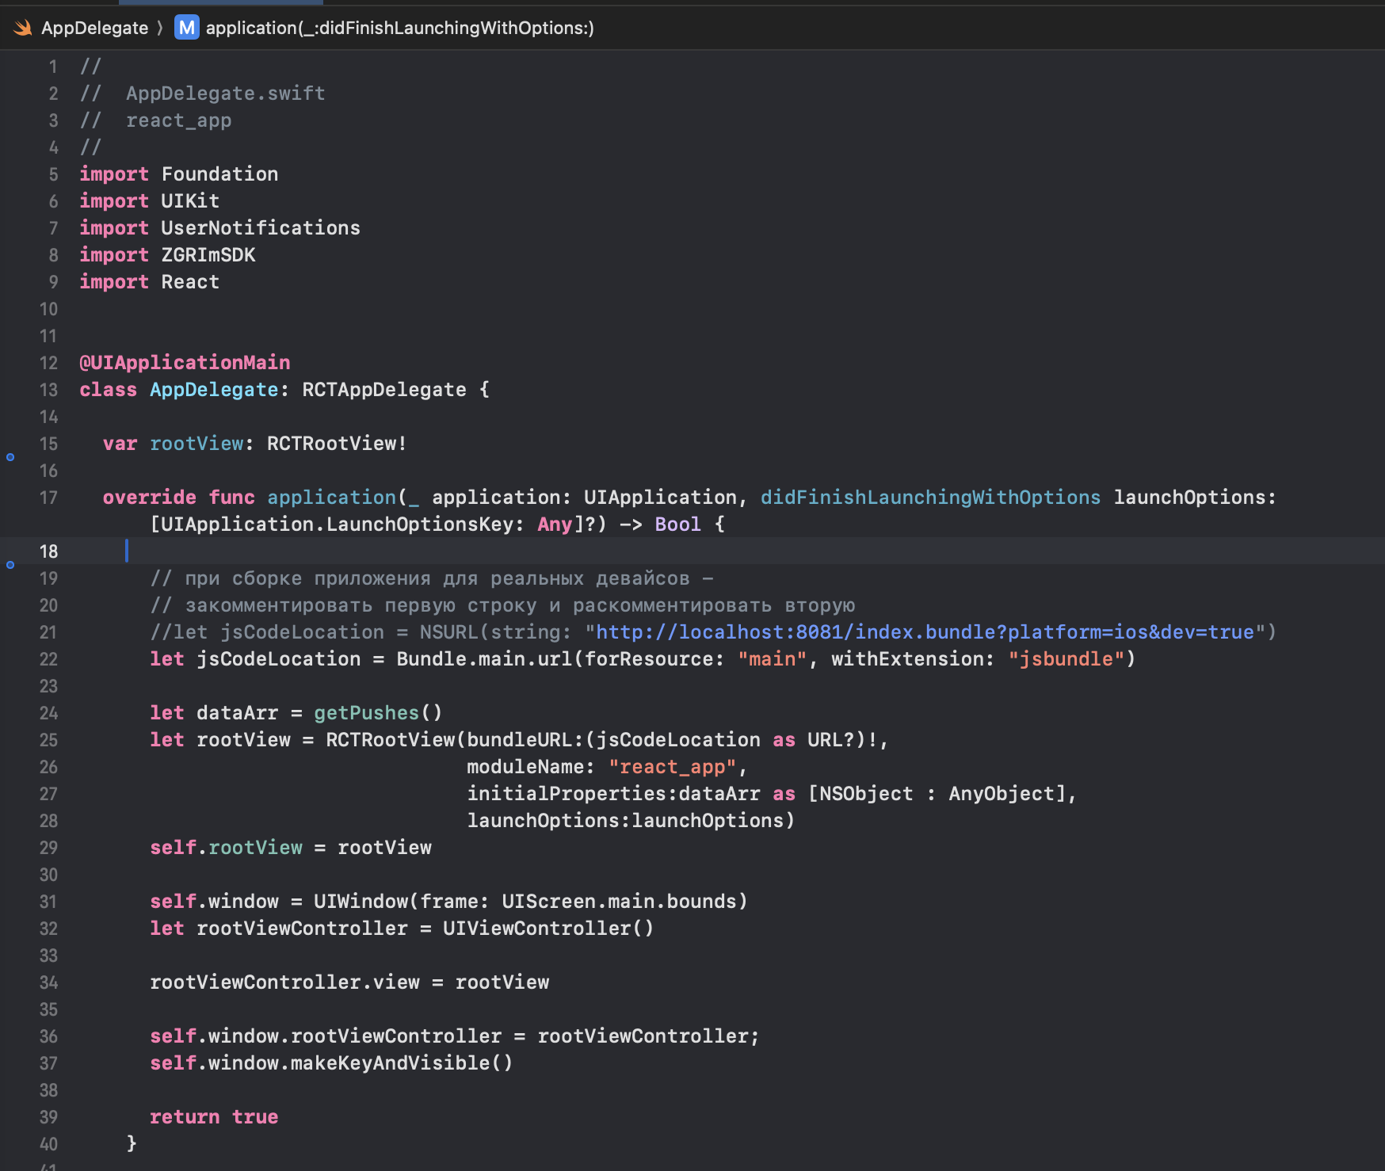Click 'makeKeyAndVisible()' on line 37
This screenshot has height=1171, width=1385.
(x=402, y=1063)
